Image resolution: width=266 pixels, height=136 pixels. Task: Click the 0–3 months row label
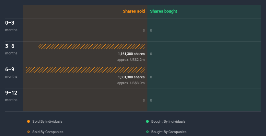pos(11,26)
